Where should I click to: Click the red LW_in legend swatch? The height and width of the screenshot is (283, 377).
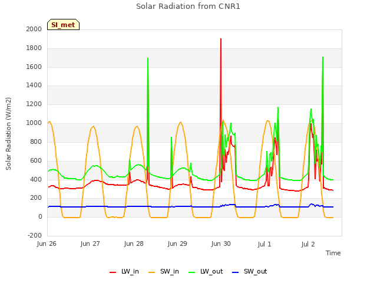point(113,272)
